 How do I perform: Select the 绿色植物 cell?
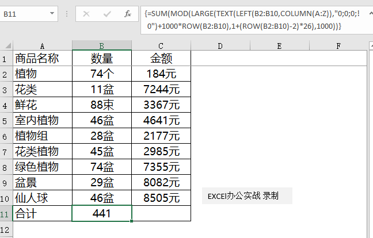[x=43, y=167]
